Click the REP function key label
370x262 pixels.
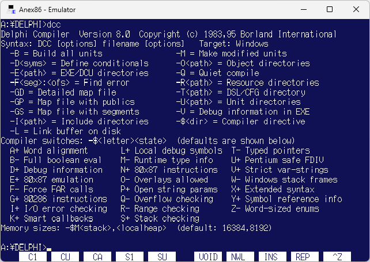pos(305,257)
